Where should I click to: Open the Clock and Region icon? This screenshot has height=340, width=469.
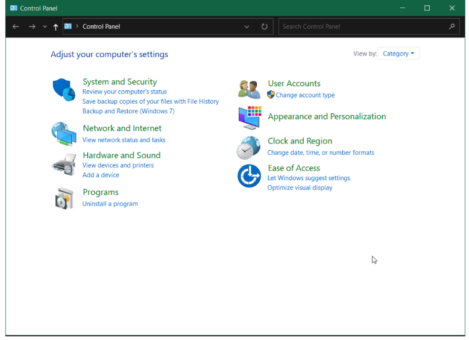point(248,148)
